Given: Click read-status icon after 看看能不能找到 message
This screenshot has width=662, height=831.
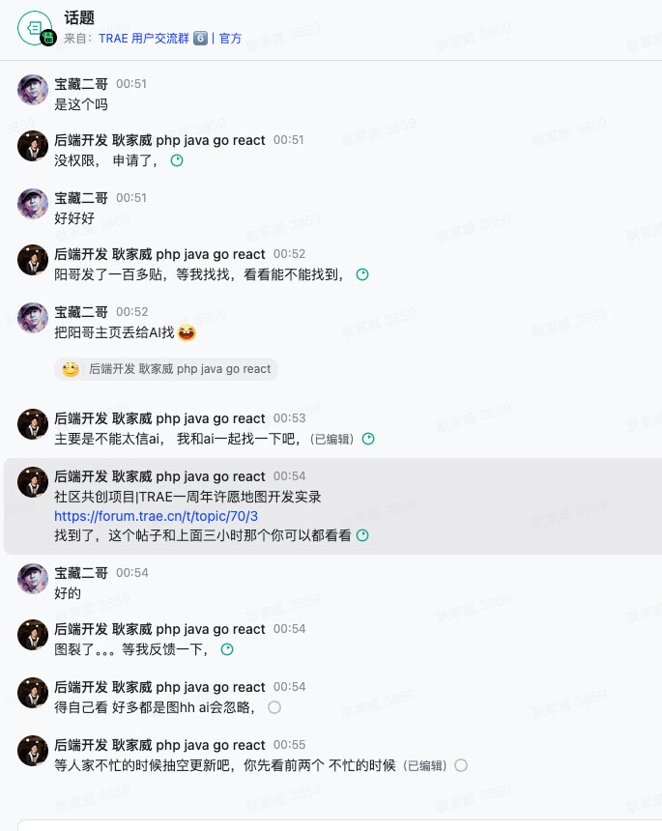Looking at the screenshot, I should [x=362, y=274].
